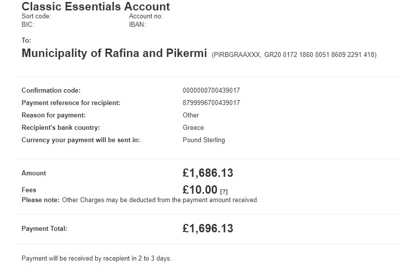Click the Pound Sterling currency value

click(204, 140)
